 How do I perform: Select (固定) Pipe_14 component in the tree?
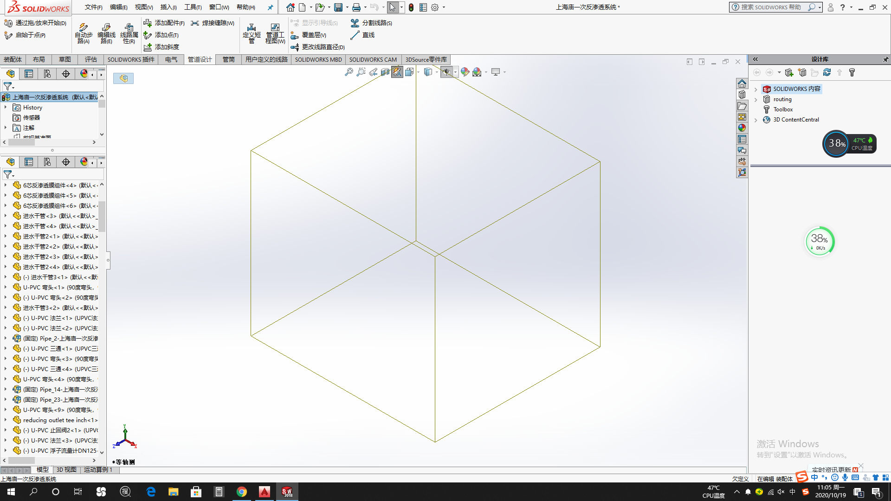(x=56, y=389)
